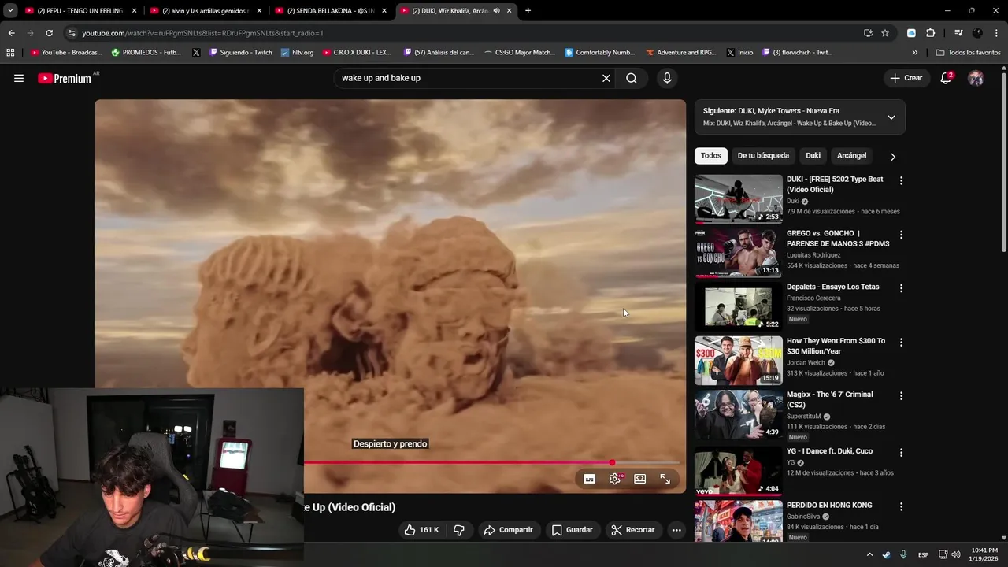Open more actions ellipsis below video

coord(676,530)
